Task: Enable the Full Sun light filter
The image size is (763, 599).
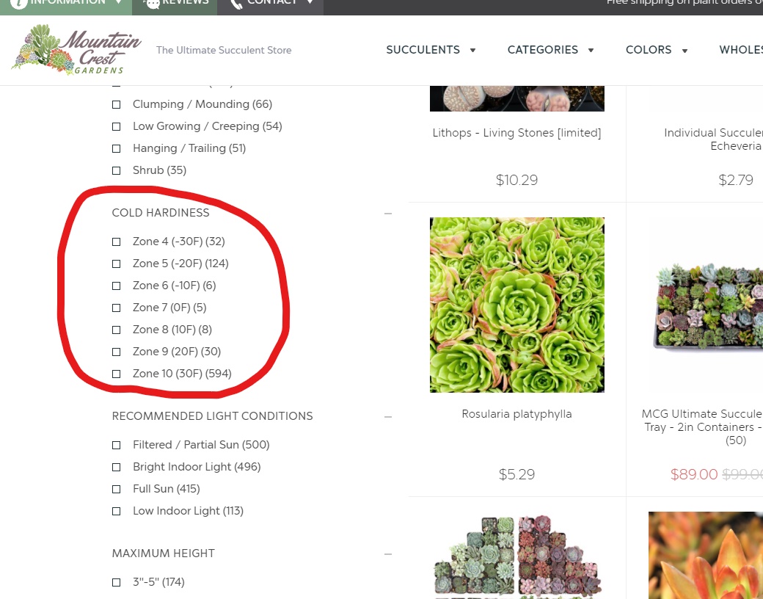Action: tap(117, 489)
